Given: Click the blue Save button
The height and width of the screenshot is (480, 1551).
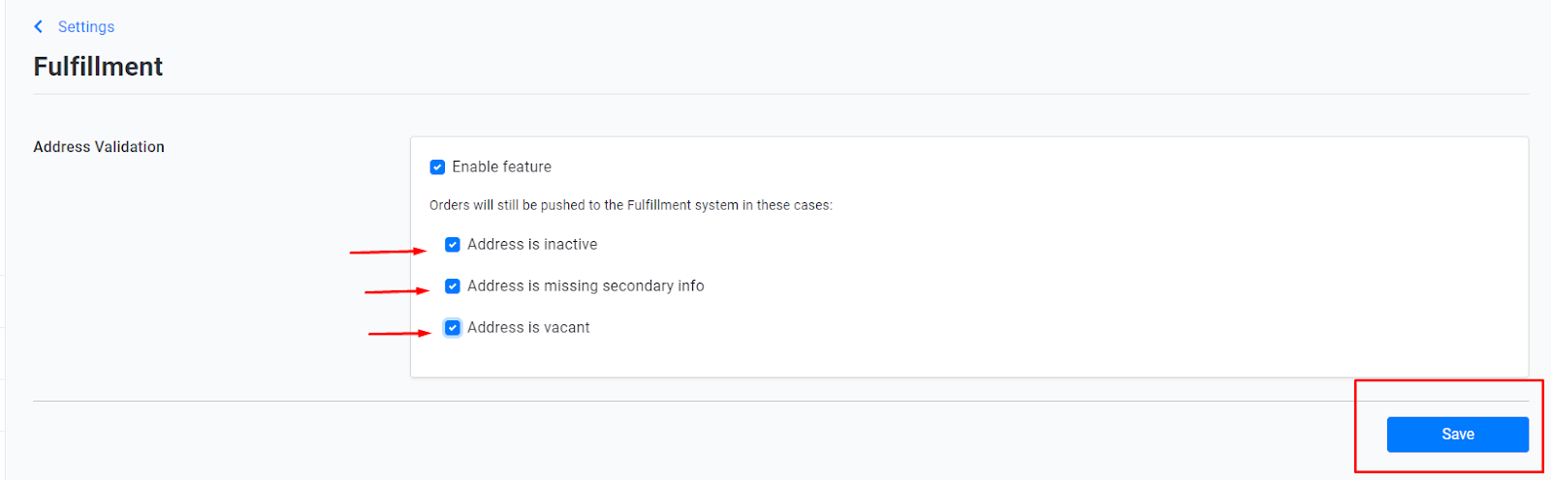Looking at the screenshot, I should [x=1457, y=435].
